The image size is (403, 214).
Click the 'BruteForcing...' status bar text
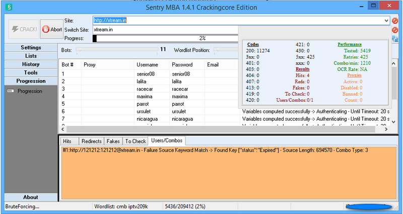(22, 206)
